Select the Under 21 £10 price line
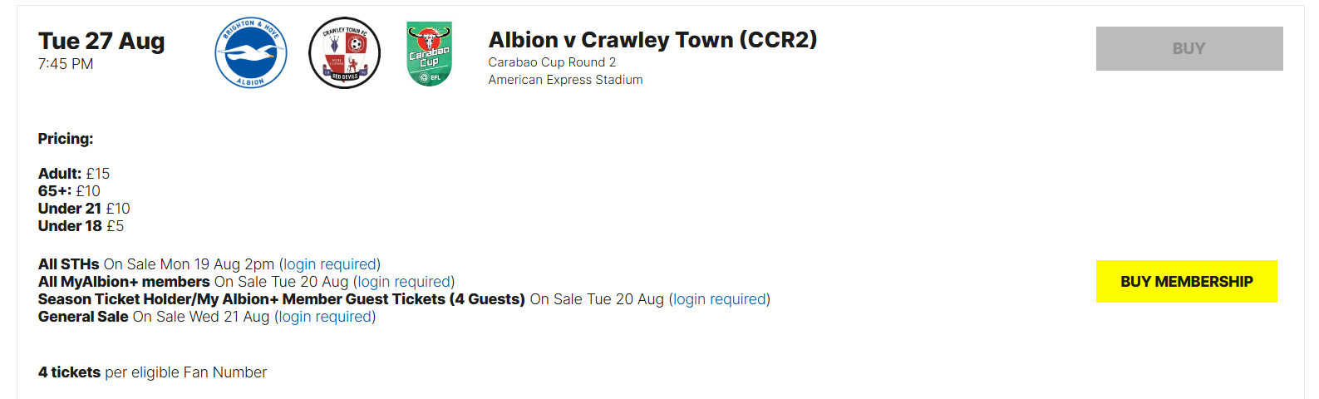Image resolution: width=1319 pixels, height=399 pixels. pos(84,209)
